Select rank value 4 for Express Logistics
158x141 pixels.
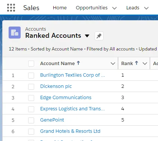123,109
